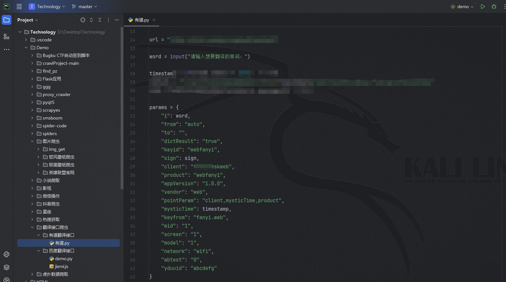Click the PyCharm logo icon
Image resolution: width=506 pixels, height=282 pixels.
7,7
